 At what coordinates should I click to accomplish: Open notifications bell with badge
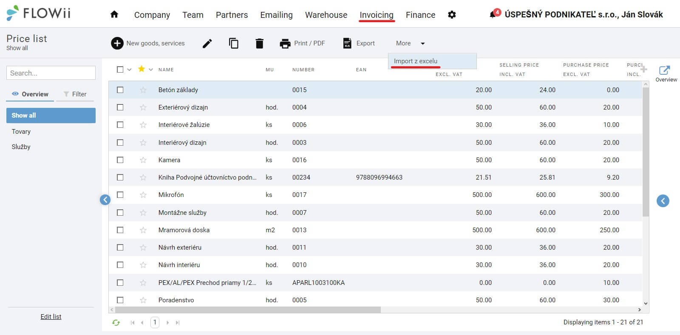(x=494, y=14)
